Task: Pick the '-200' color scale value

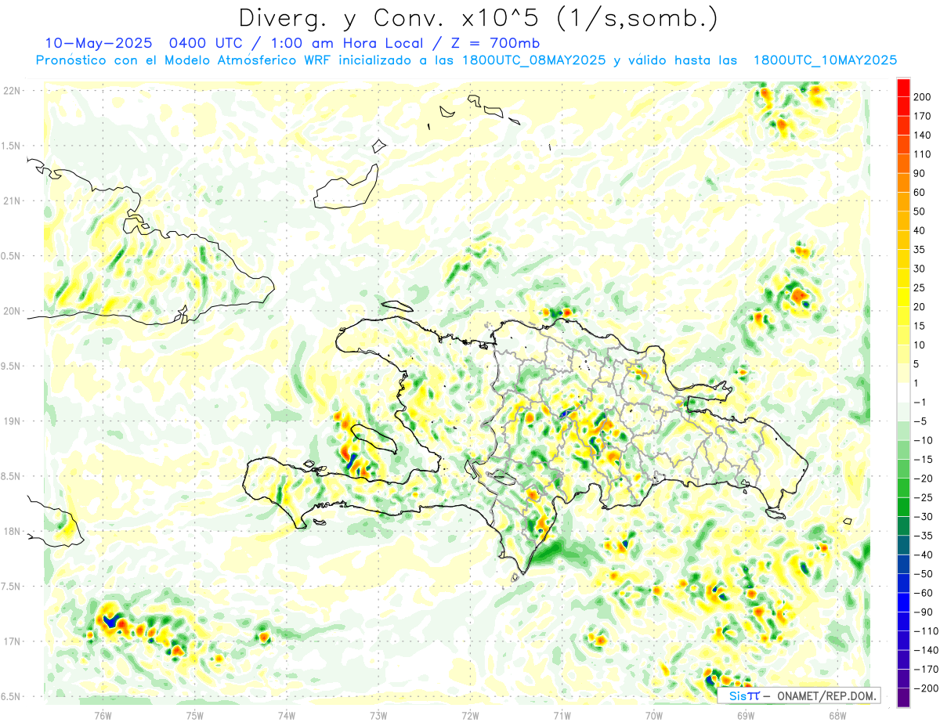Action: 926,688
